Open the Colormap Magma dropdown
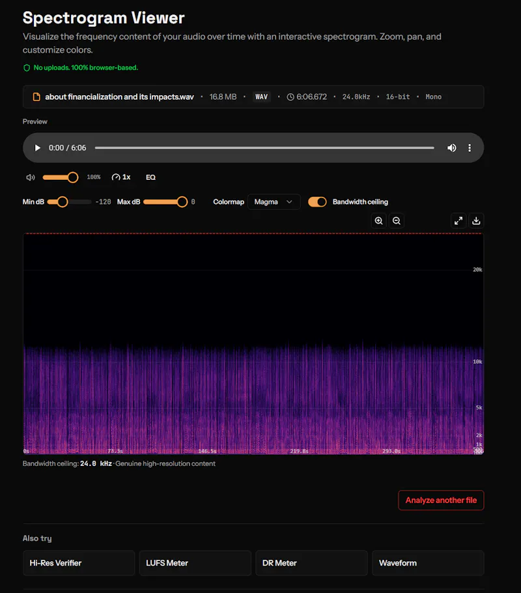This screenshot has width=521, height=593. click(274, 202)
